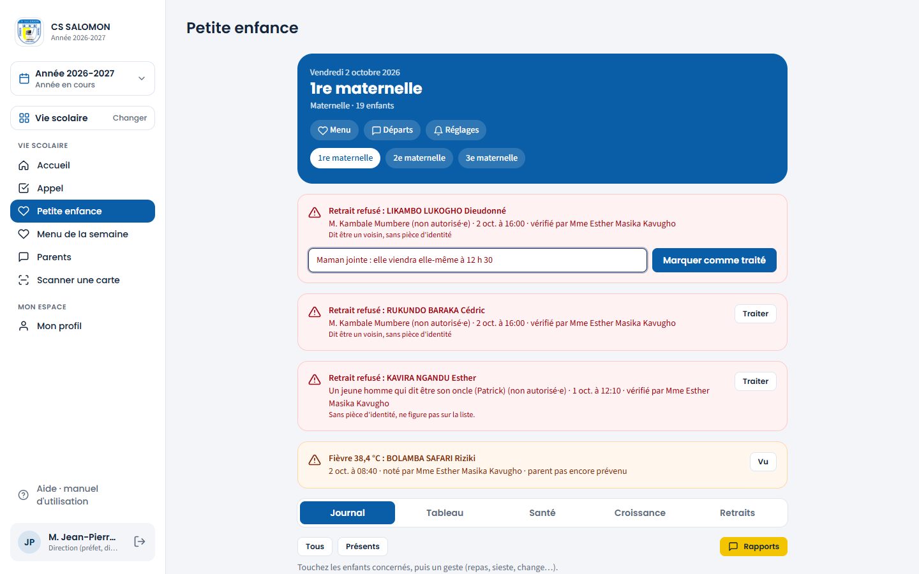Screen dimensions: 919x574
Task: Click Vu on the Fièvre 38,4 °C alert
Action: click(x=763, y=462)
